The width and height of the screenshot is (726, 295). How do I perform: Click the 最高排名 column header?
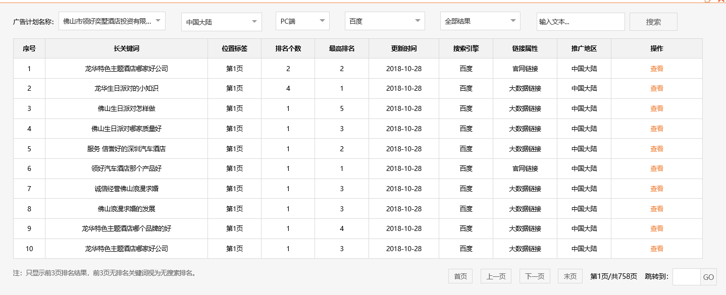coord(342,48)
